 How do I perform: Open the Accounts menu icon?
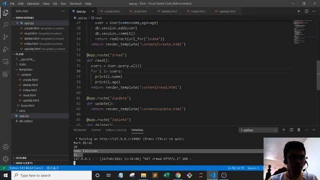coord(5,146)
